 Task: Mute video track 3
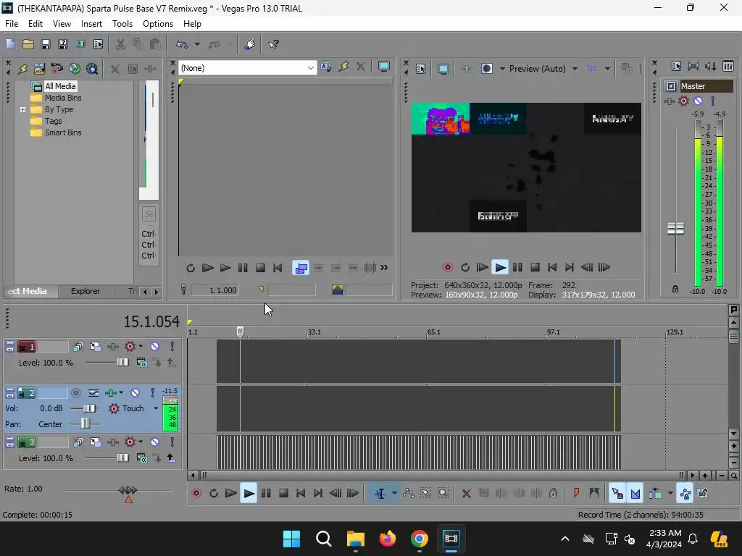[155, 442]
